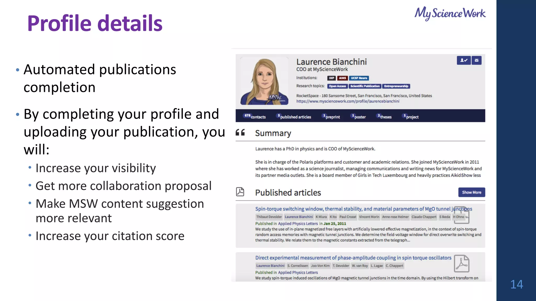Click the PDF icon beside Published articles
This screenshot has width=536, height=301.
240,192
